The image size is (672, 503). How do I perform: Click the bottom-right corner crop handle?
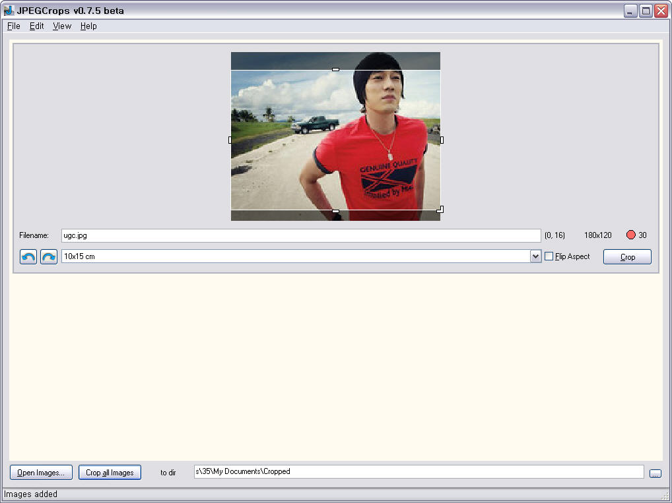tap(440, 210)
